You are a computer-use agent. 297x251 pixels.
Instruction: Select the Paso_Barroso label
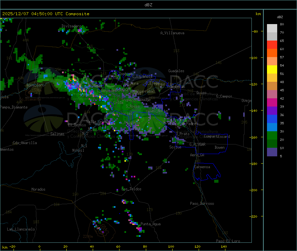[x=202, y=204]
